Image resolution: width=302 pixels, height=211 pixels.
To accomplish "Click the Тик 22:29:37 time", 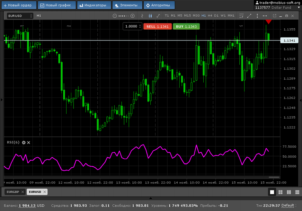I will pyautogui.click(x=271, y=206).
